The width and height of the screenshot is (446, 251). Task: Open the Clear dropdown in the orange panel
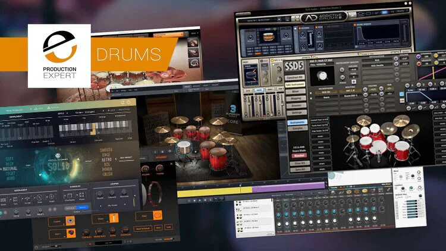(x=145, y=216)
